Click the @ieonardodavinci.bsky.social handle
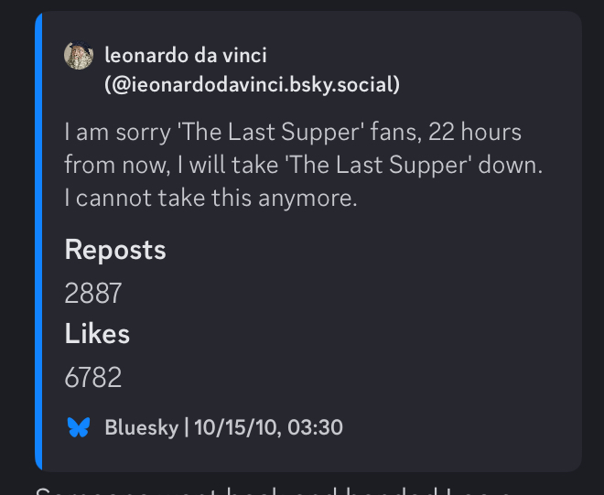Image resolution: width=604 pixels, height=495 pixels. pos(252,85)
